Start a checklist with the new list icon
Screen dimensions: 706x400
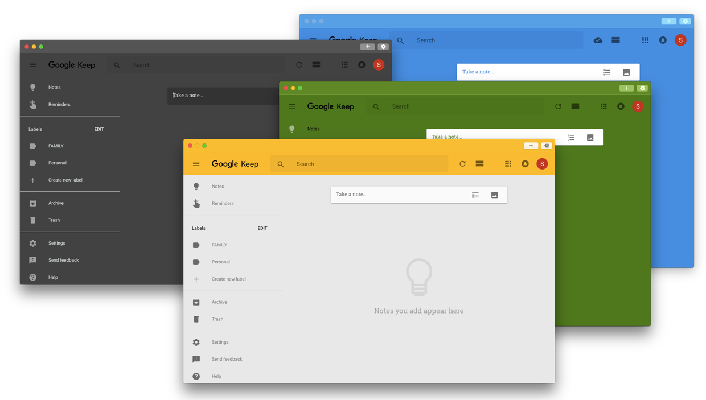(475, 194)
